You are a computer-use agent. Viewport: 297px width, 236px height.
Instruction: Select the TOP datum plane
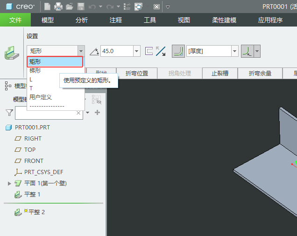point(30,150)
